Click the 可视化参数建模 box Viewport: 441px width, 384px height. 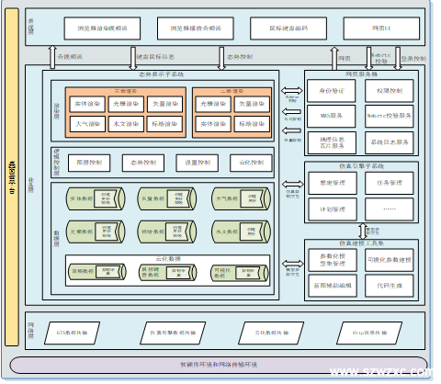pos(390,260)
